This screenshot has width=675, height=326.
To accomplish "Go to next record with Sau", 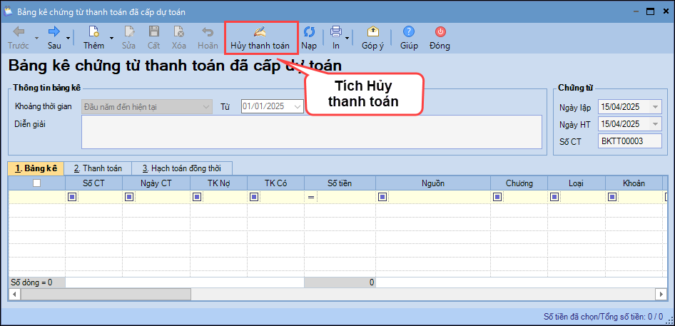I will (x=54, y=38).
